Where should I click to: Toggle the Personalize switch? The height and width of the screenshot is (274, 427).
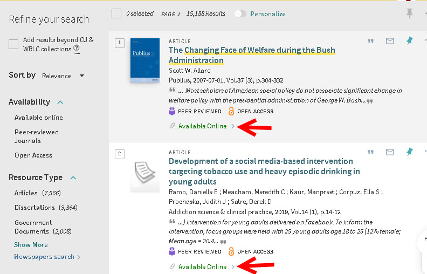coord(240,13)
